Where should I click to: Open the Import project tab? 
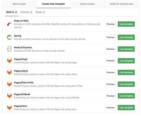tap(87, 4)
